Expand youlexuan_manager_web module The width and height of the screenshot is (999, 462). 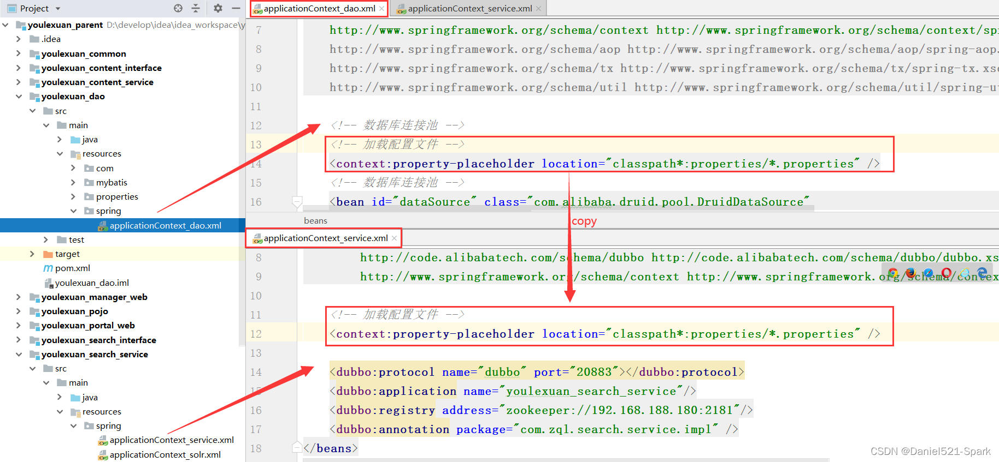point(19,297)
